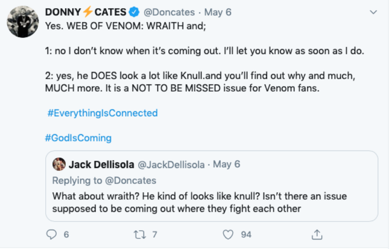Click the 6 replies count

pyautogui.click(x=66, y=234)
